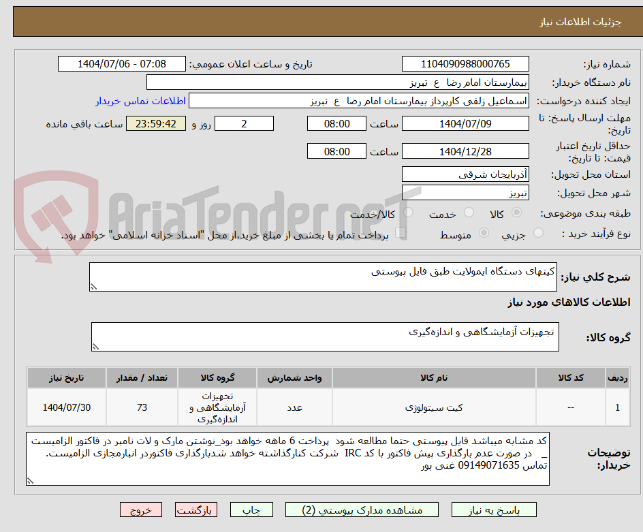Click the resize grip of توضیحات خریدار box
The height and width of the screenshot is (532, 643).
tap(31, 481)
